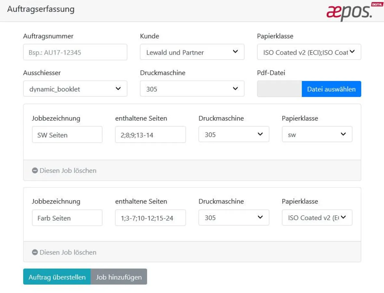384x293 pixels.
Task: Click the minus icon next to the first 'Diesen Job löschen'
Action: 34,170
